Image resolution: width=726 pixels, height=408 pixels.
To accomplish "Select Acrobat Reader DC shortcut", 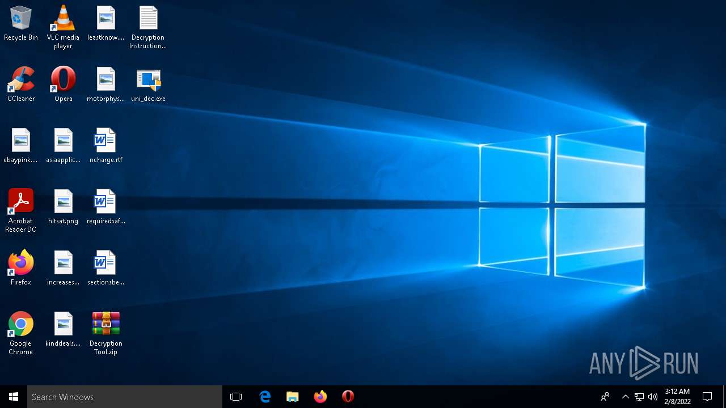I will (21, 211).
